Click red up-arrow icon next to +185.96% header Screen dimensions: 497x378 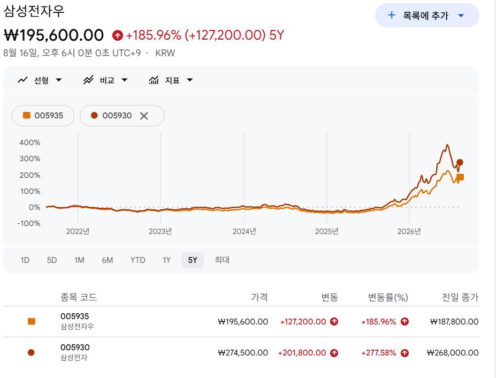coord(117,35)
